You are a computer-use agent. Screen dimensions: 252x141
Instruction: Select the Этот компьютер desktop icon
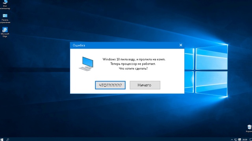(5, 4)
